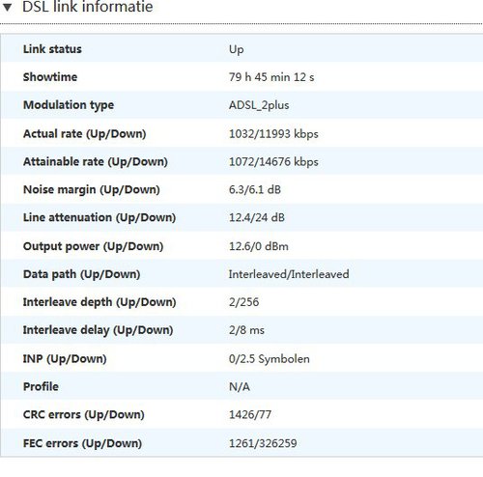The height and width of the screenshot is (477, 483).
Task: Click the 2/8 ms interleave delay value
Action: [246, 330]
